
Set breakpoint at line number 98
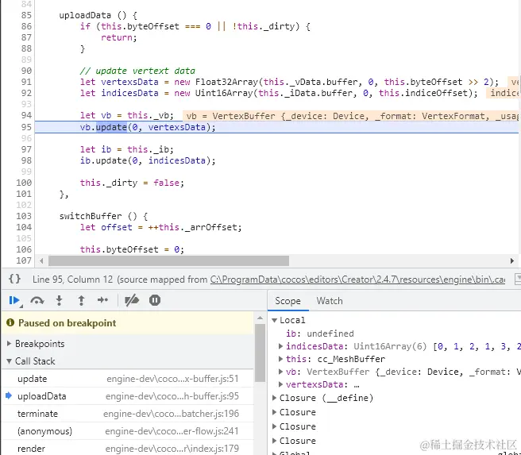[x=26, y=160]
